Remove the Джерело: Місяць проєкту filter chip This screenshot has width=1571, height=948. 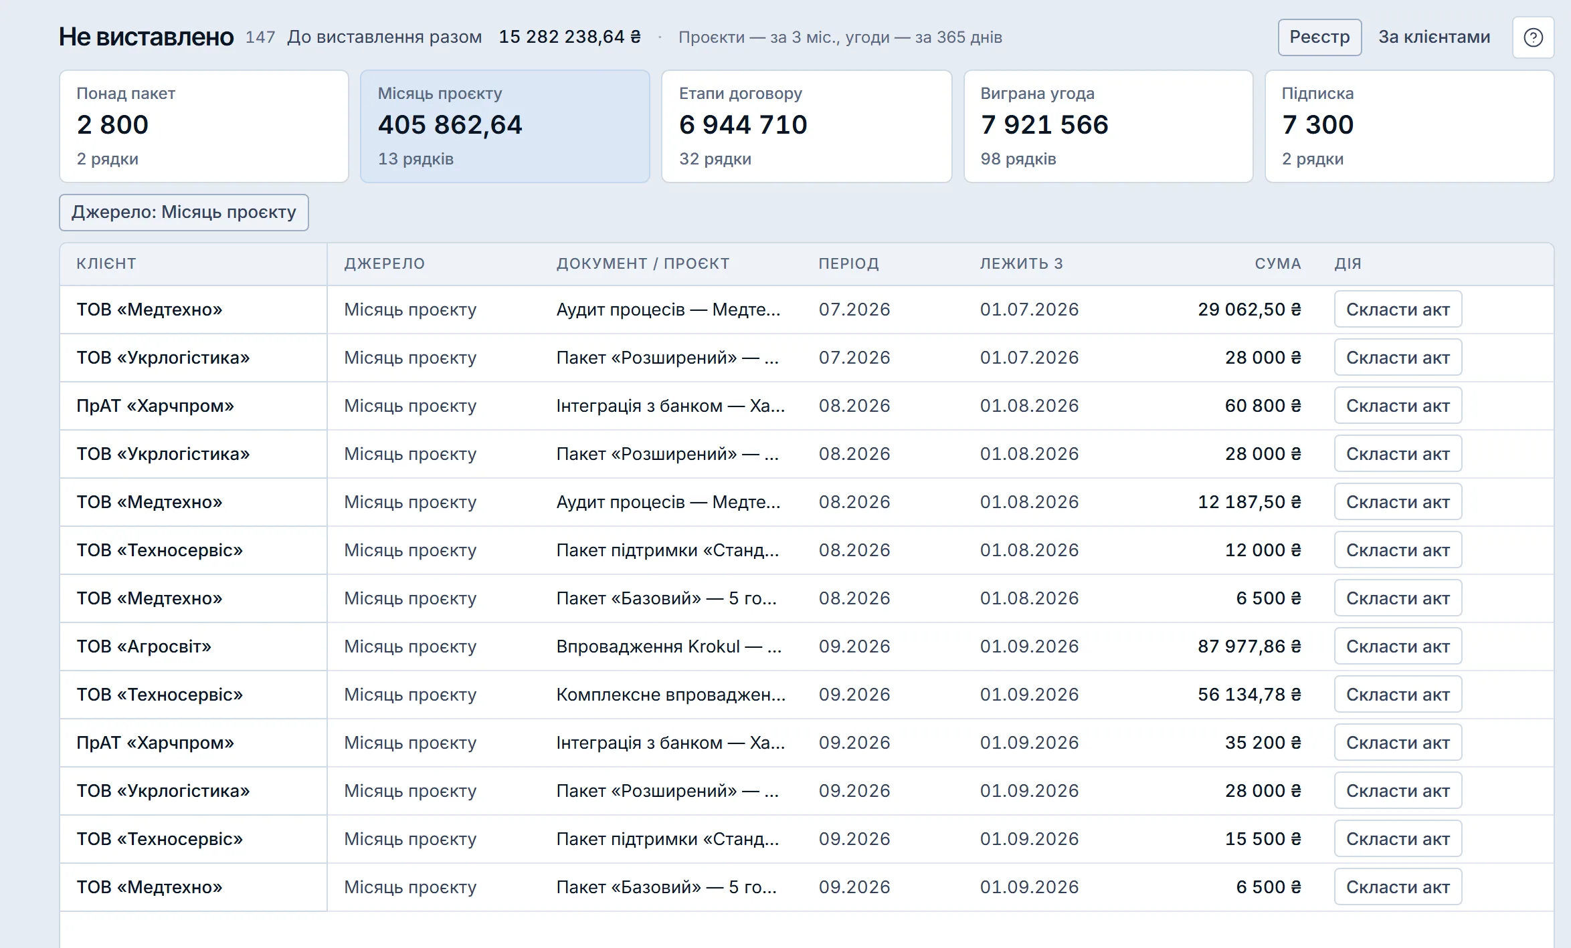click(x=184, y=213)
